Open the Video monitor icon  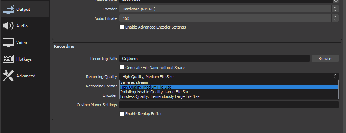8,42
